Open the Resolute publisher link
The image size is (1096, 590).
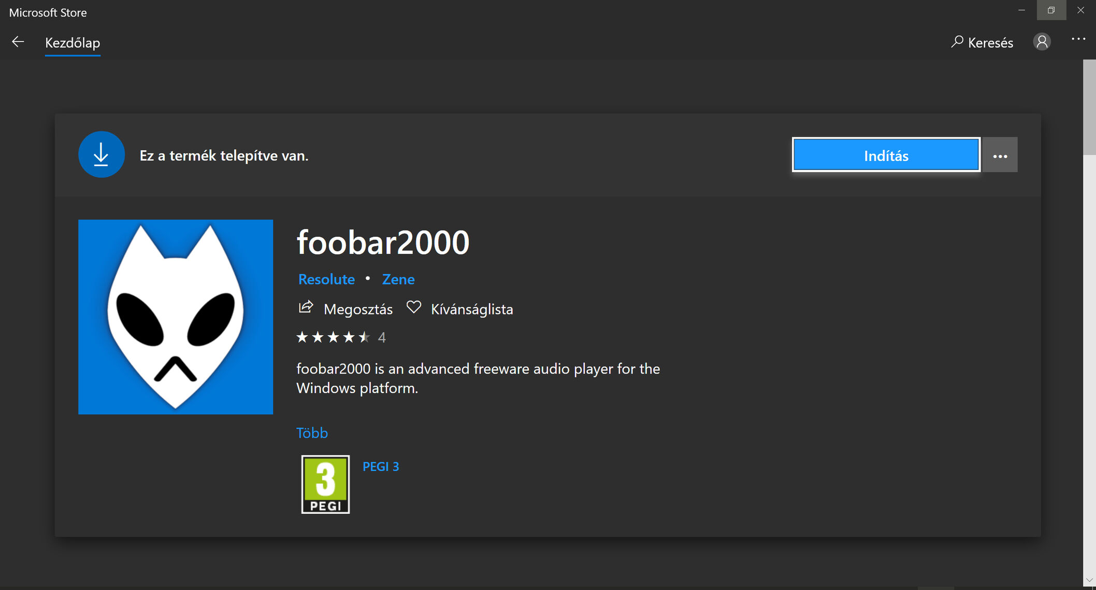point(326,279)
